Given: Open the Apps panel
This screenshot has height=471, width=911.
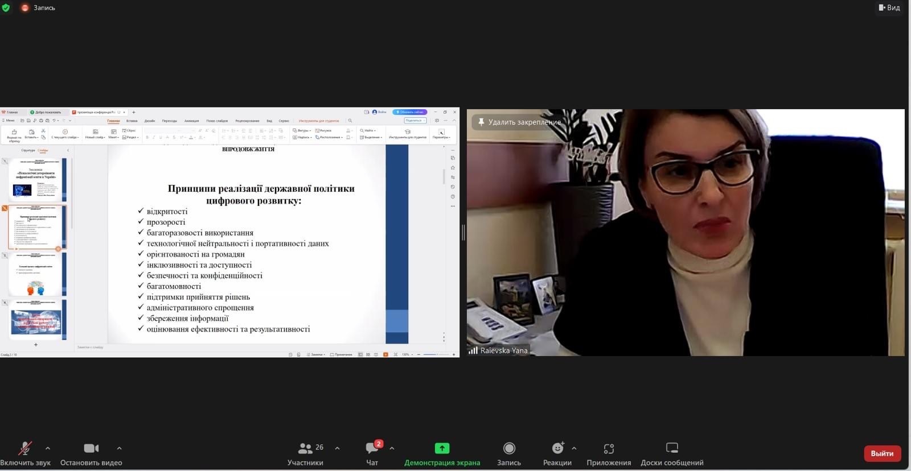Looking at the screenshot, I should tap(609, 453).
